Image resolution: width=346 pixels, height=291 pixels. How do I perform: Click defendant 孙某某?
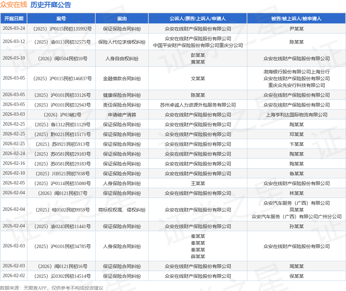(297, 226)
